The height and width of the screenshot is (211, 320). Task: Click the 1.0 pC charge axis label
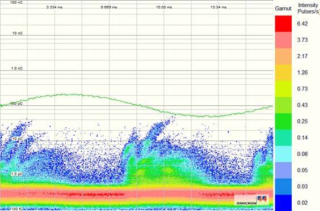(17, 174)
